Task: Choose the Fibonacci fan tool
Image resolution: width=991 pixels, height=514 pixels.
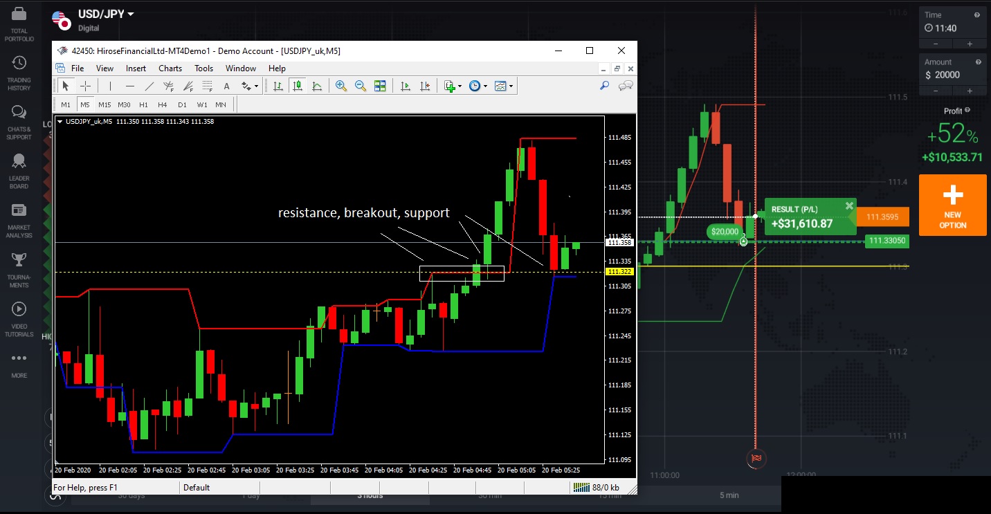Action: coord(188,86)
